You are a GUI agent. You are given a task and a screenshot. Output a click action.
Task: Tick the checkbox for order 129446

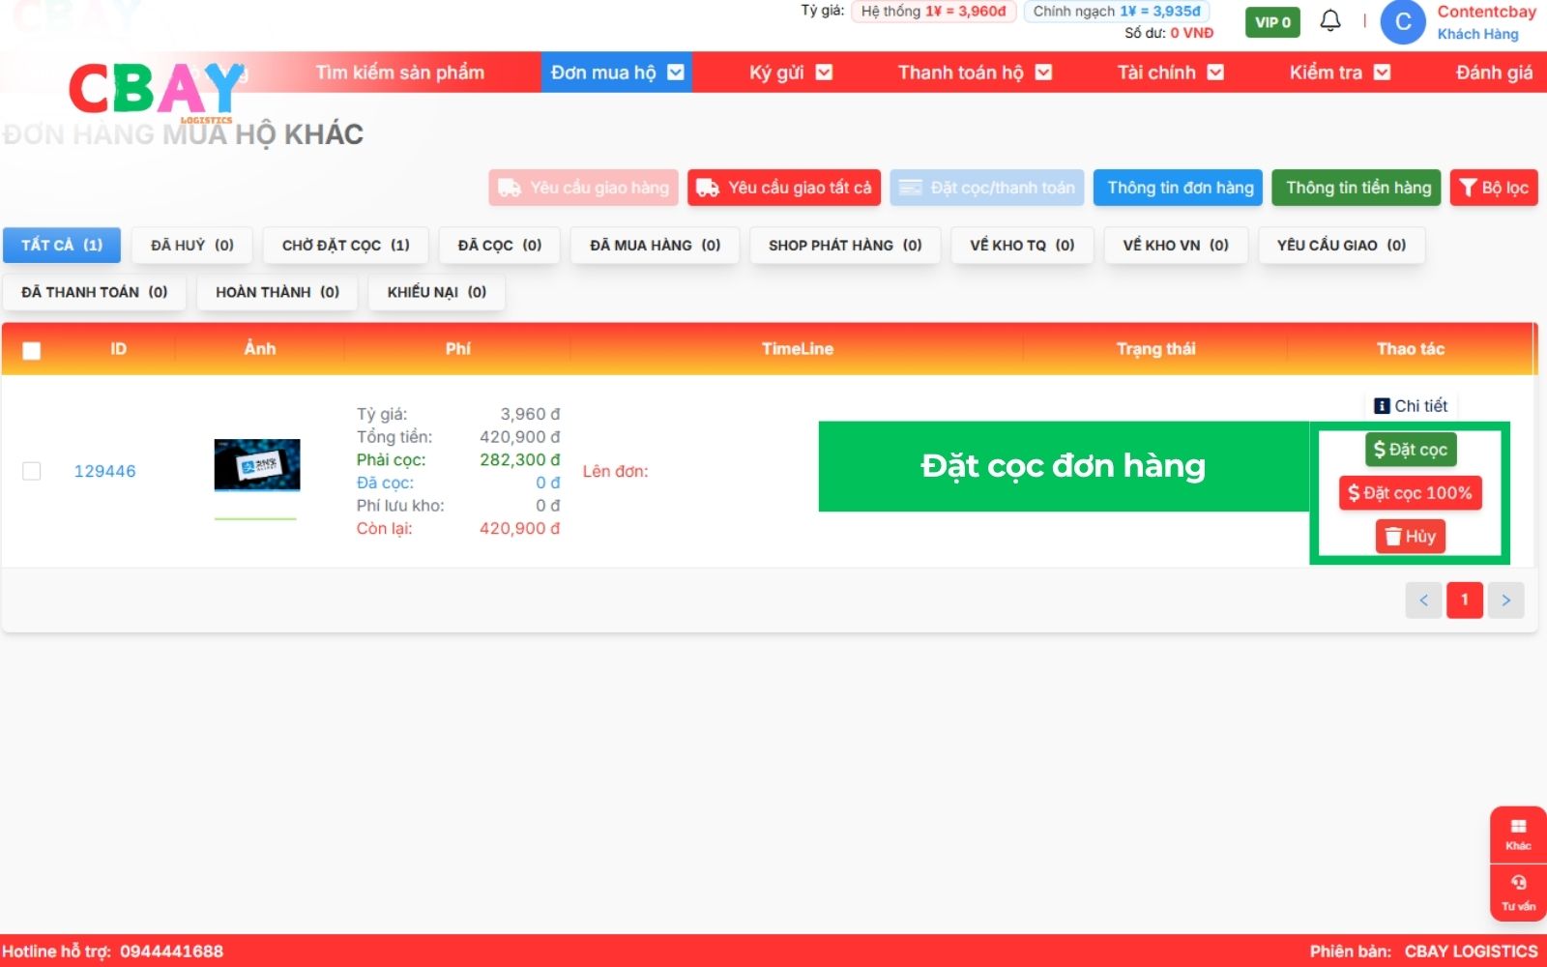click(32, 471)
